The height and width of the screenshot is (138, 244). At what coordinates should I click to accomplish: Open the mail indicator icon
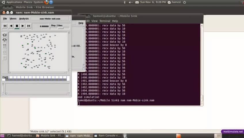click(137, 2)
